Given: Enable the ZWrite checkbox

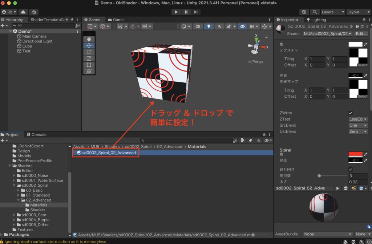Looking at the screenshot, I should click(351, 113).
